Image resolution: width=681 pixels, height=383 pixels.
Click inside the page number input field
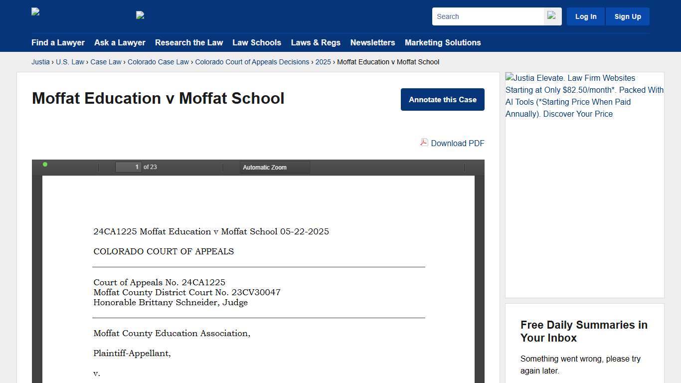tap(128, 167)
